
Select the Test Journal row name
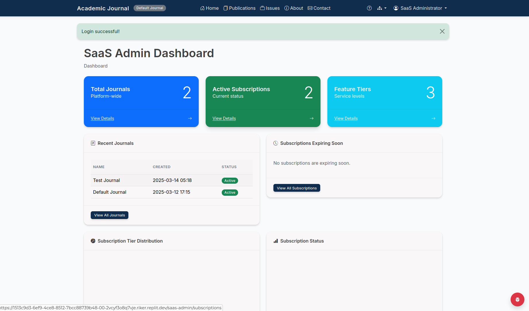[x=106, y=180]
